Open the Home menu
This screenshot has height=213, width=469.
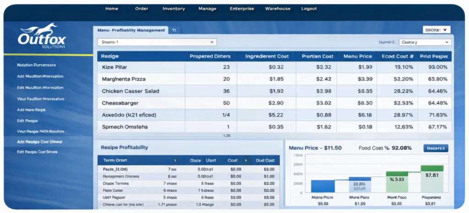(112, 9)
